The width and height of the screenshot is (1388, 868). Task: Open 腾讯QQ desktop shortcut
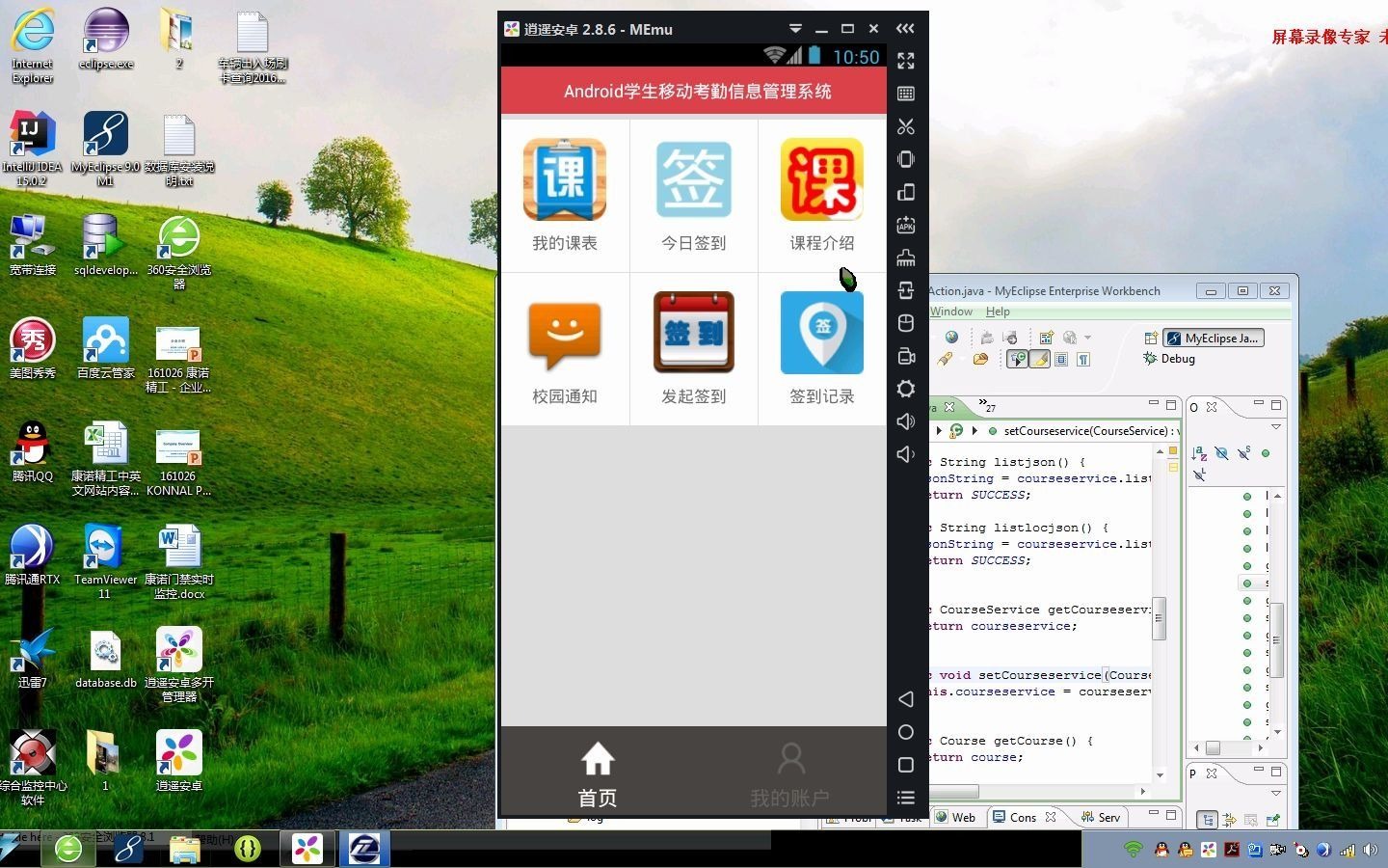tap(33, 451)
